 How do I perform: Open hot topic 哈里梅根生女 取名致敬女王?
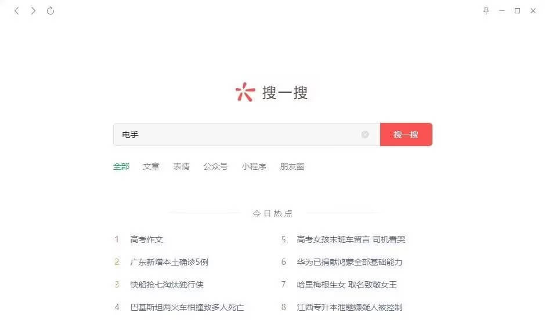click(347, 285)
